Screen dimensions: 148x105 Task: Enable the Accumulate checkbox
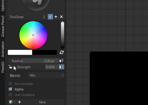pos(10,84)
